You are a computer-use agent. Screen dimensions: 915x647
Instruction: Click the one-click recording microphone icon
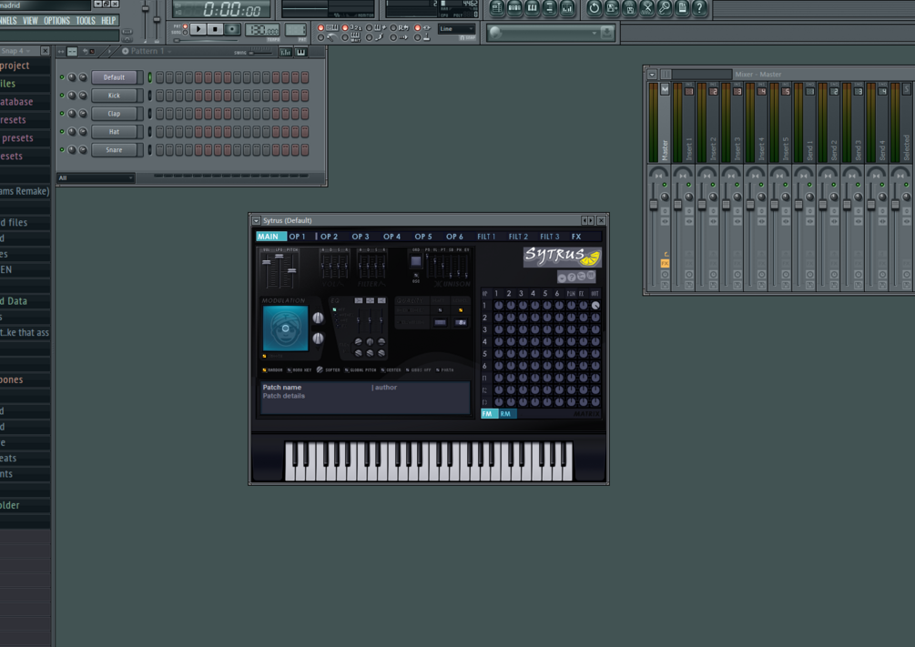664,8
